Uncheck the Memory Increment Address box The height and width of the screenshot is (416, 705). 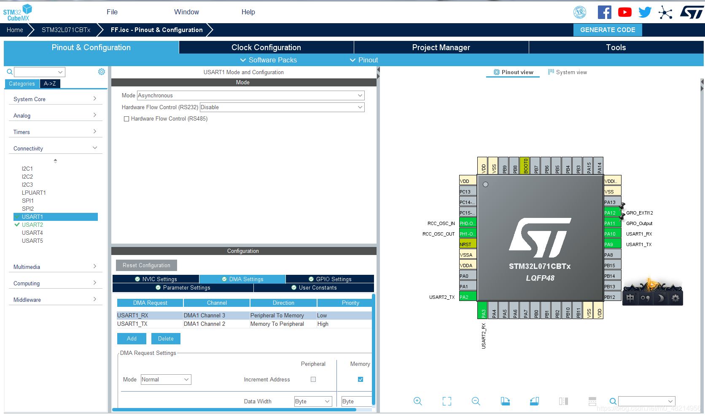tap(361, 379)
